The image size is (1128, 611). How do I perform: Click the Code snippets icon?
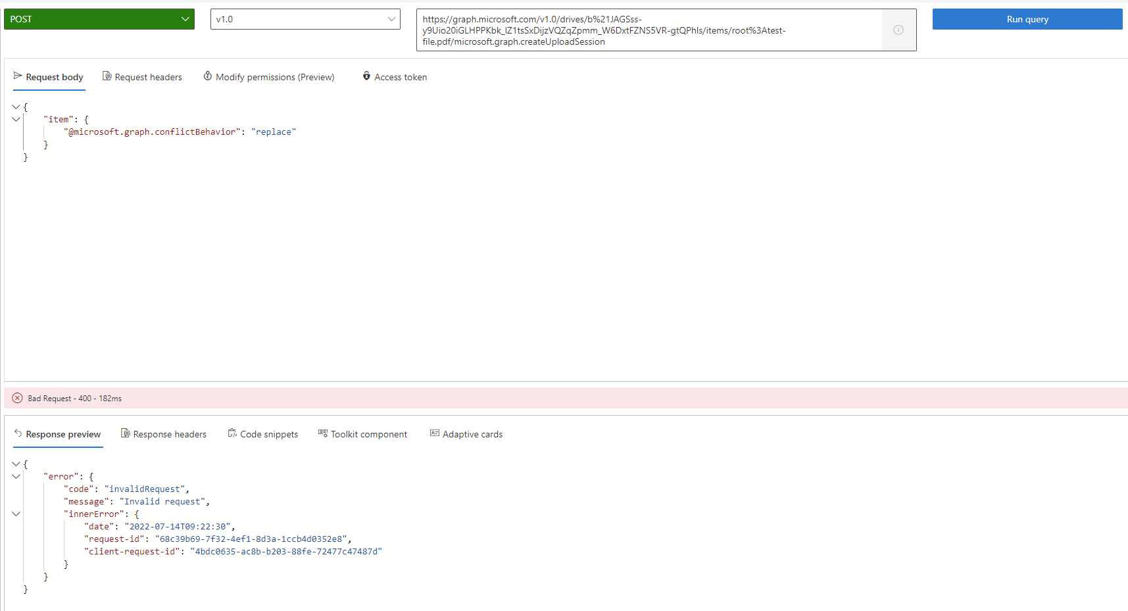click(x=232, y=433)
